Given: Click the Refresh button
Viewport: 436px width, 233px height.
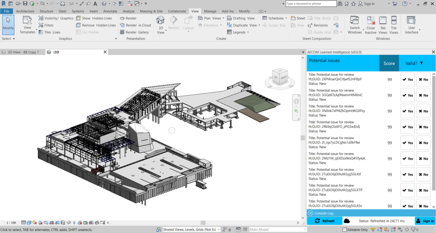Looking at the screenshot, I should click(324, 221).
